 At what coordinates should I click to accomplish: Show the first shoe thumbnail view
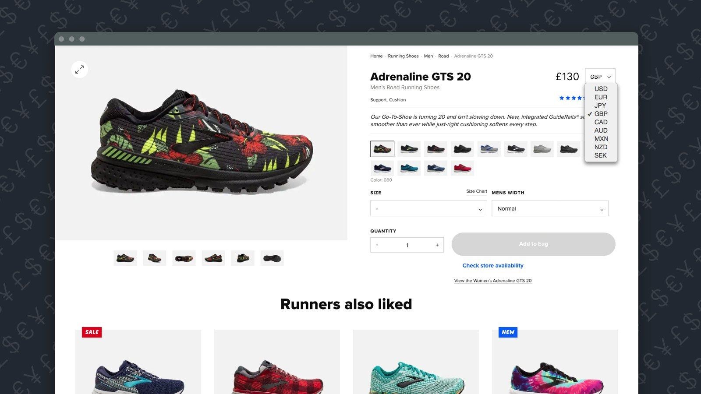[125, 258]
